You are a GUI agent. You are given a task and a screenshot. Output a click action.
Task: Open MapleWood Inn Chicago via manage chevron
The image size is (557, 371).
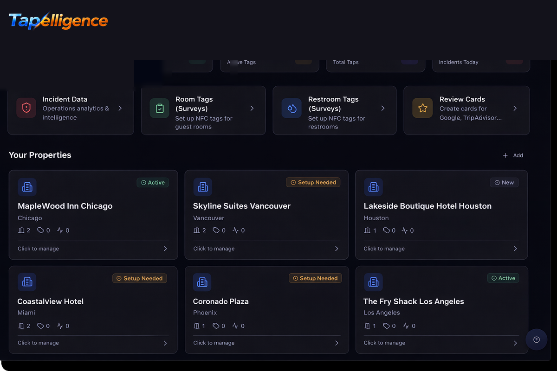pos(165,249)
